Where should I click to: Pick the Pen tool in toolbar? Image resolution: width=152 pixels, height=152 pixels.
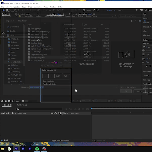point(38,10)
